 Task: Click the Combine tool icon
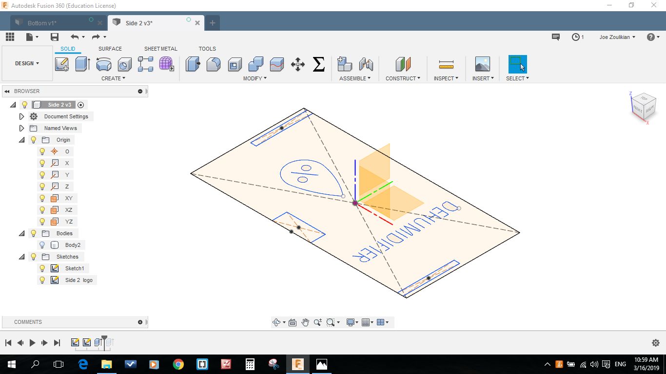255,64
